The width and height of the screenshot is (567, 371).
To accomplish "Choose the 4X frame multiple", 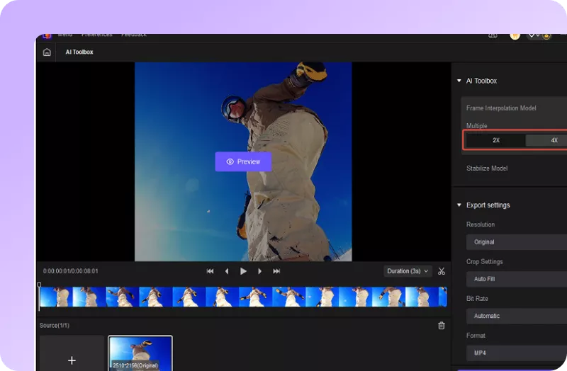I will tap(546, 140).
